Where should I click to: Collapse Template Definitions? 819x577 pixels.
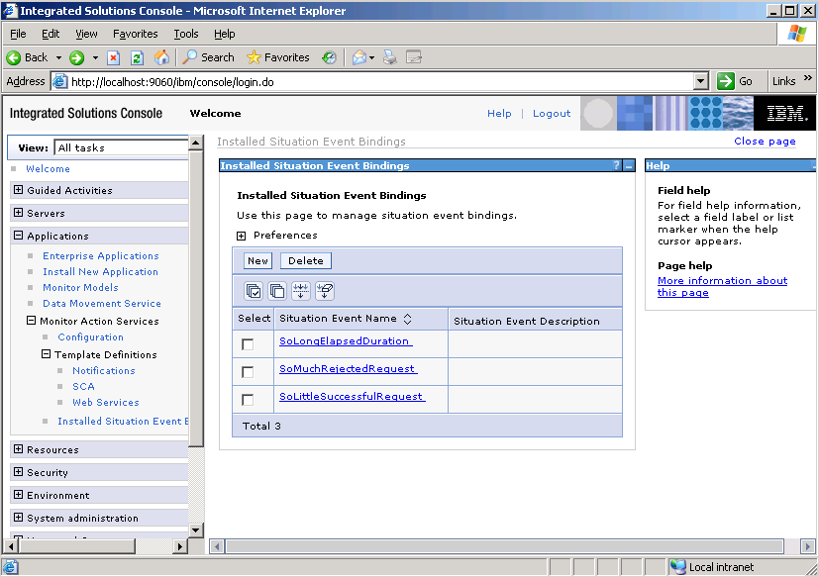(46, 354)
